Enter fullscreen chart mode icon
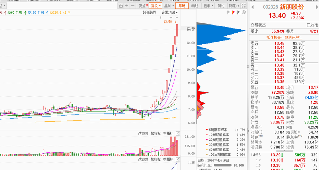 pos(243,6)
